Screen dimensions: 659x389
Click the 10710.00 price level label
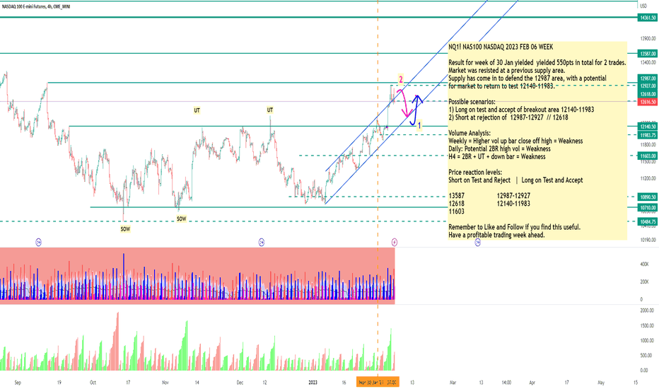[x=648, y=208]
